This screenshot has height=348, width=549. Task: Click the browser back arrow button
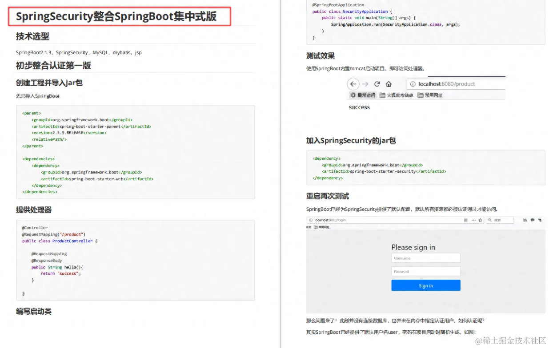pyautogui.click(x=353, y=84)
